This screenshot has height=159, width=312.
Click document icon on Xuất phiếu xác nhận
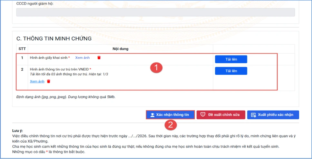pyautogui.click(x=253, y=115)
